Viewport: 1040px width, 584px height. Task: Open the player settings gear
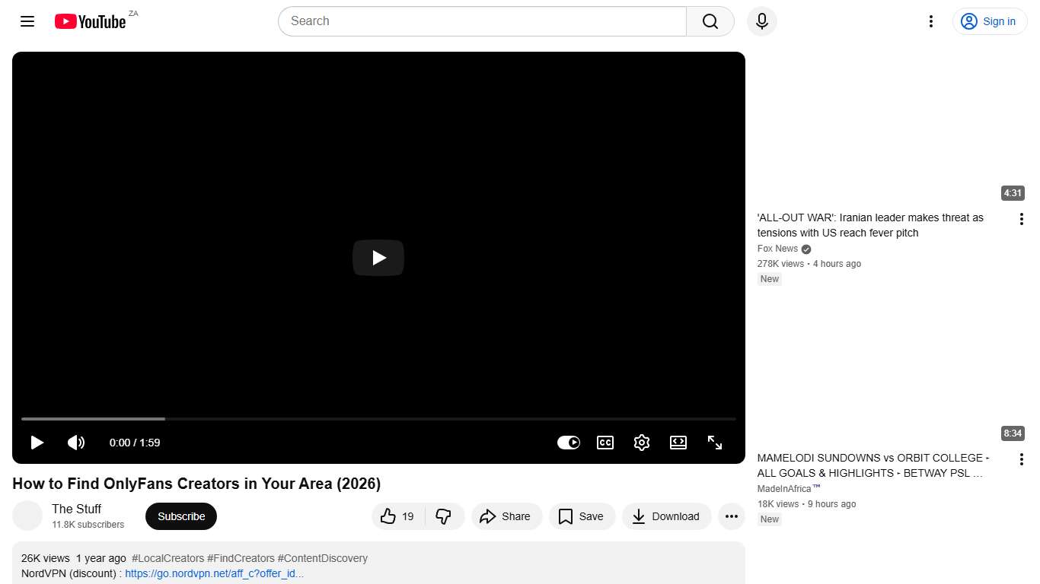coord(642,442)
